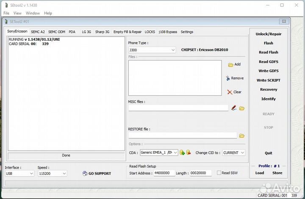Viewport: 305px width, 199px height.
Task: Expand the CDA Generic EMEA_1 dropdown
Action: [159, 152]
